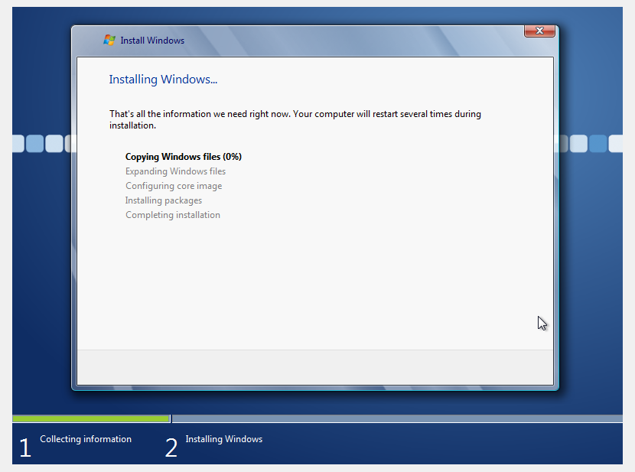Select the "Copying Windows files (0%)" step
Image resolution: width=635 pixels, height=472 pixels.
coord(184,157)
